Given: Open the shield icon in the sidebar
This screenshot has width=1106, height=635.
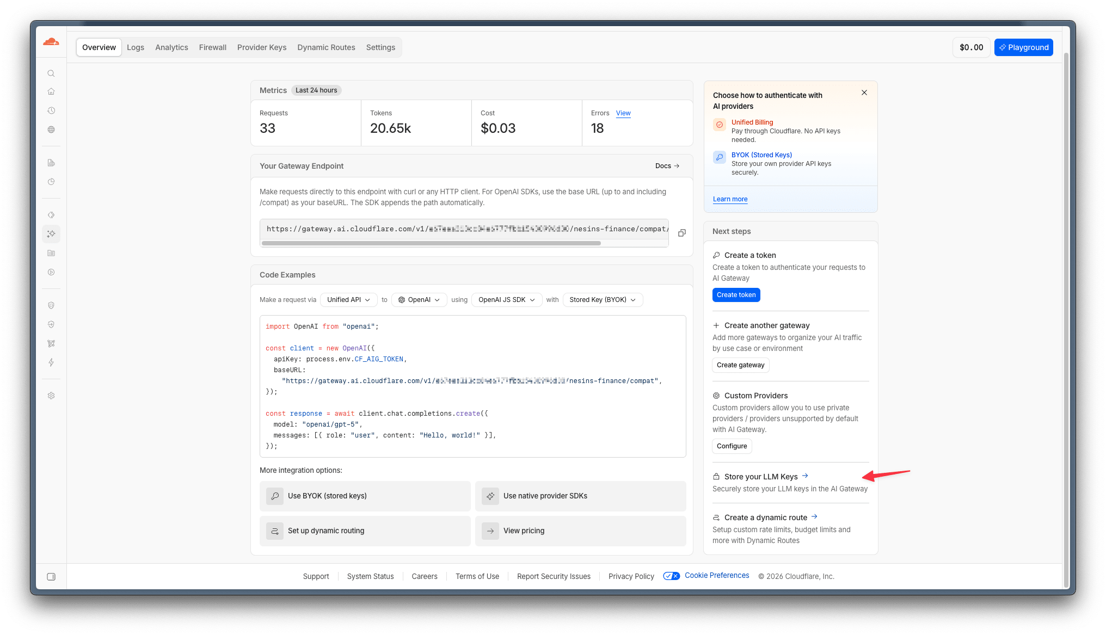Looking at the screenshot, I should 51,305.
